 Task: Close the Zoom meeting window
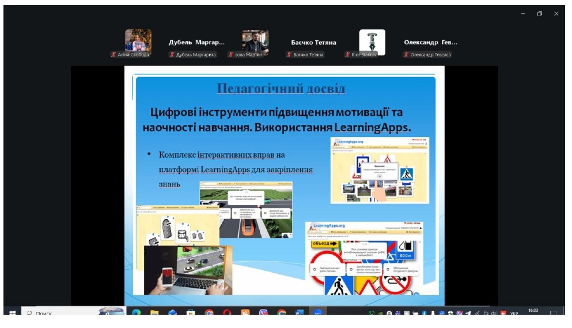pos(556,13)
